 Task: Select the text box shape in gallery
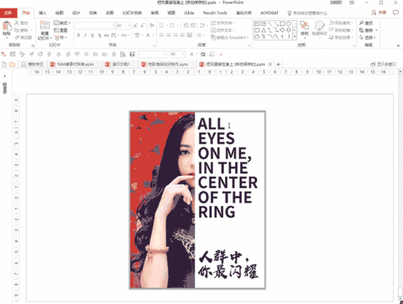pos(257,24)
